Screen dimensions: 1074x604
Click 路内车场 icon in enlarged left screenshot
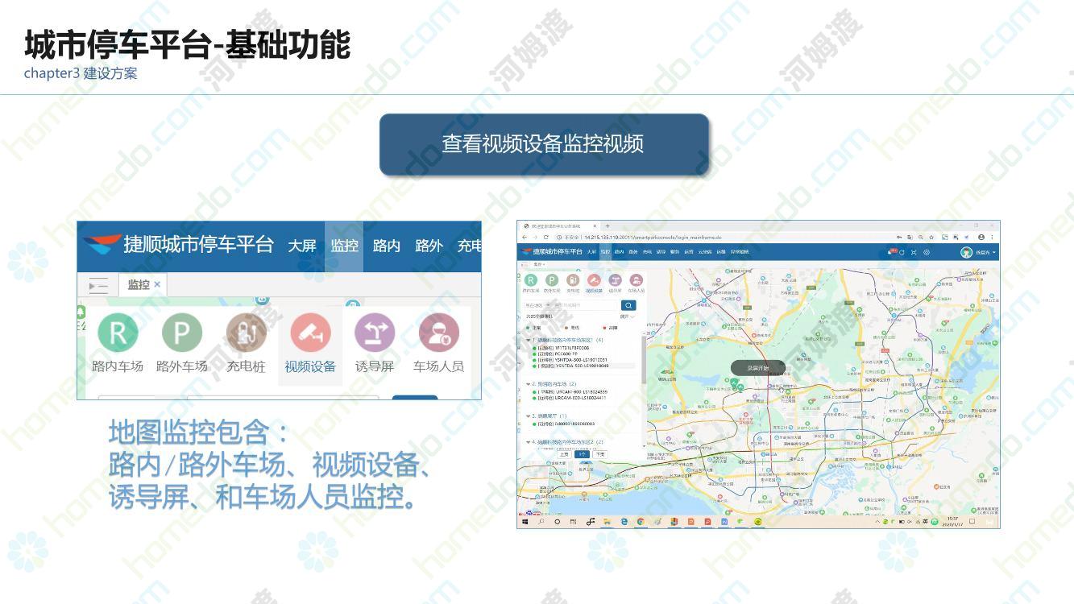click(x=118, y=332)
